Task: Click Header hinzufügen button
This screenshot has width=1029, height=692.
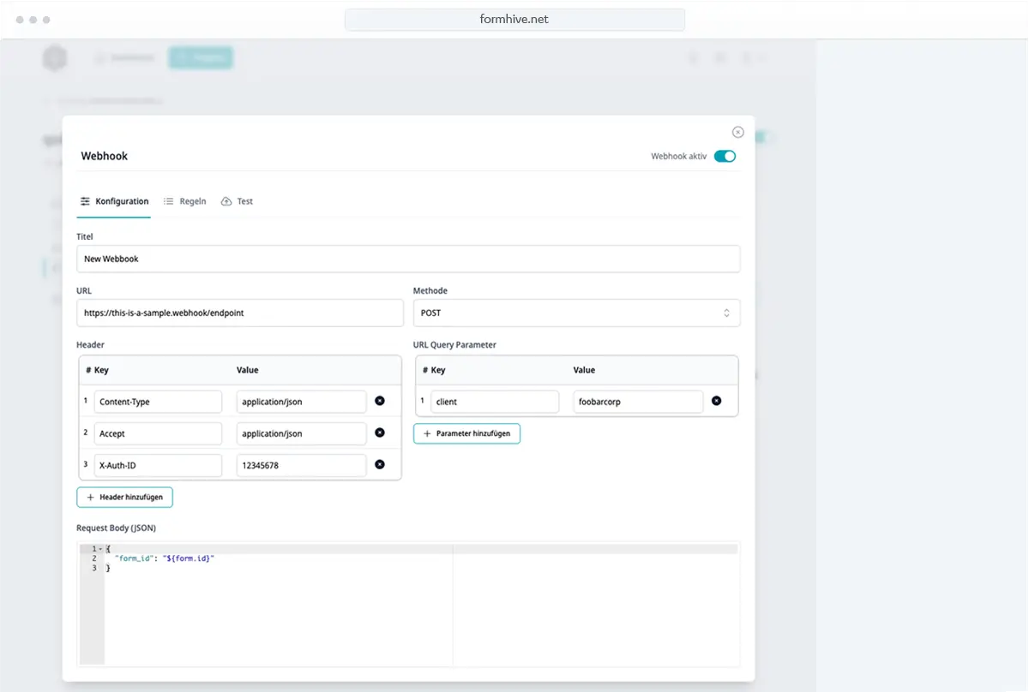Action: click(124, 497)
